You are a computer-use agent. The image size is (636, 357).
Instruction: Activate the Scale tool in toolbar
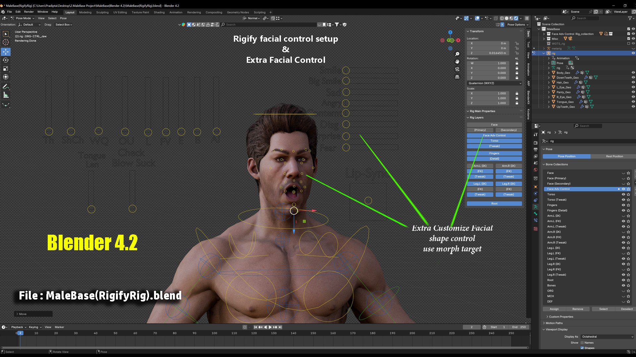6,68
